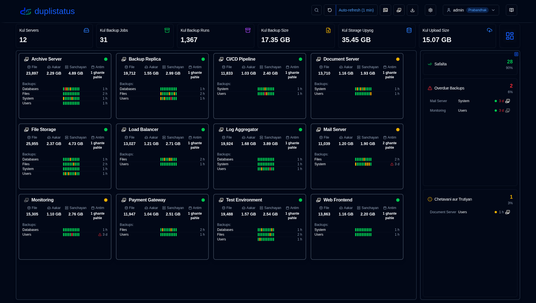This screenshot has width=536, height=303.
Task: Open the File Storage card title
Action: (x=44, y=130)
